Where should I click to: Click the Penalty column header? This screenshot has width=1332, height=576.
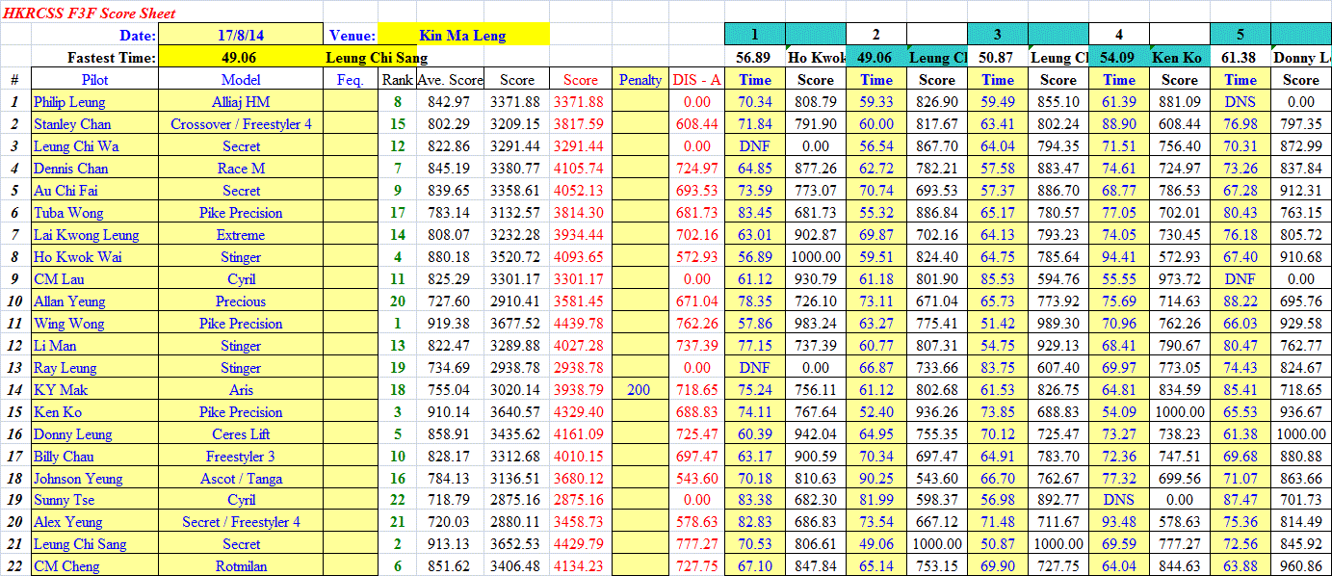click(x=640, y=80)
